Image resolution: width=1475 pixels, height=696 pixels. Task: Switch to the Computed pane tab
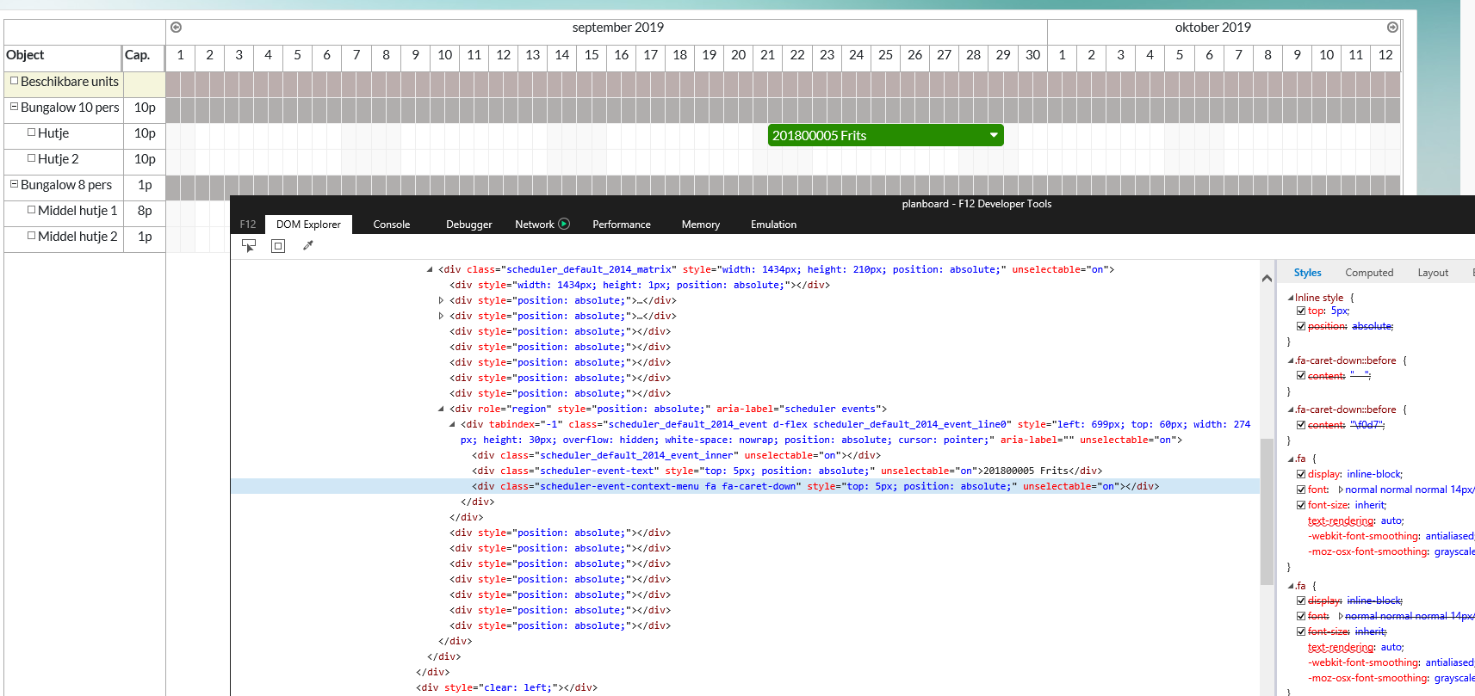1369,273
